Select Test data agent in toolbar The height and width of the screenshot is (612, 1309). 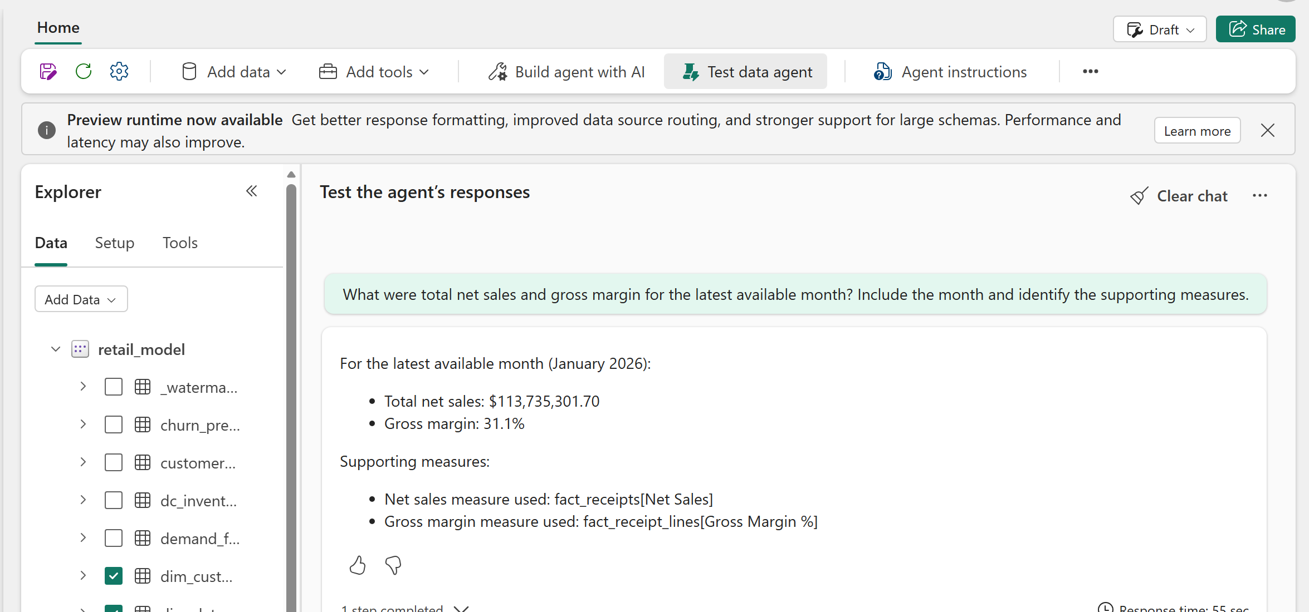tap(746, 72)
